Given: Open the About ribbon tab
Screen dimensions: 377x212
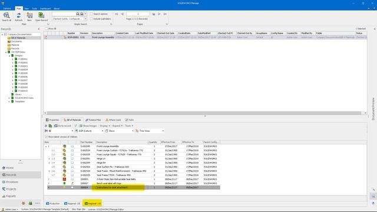Looking at the screenshot, I should click(57, 8).
